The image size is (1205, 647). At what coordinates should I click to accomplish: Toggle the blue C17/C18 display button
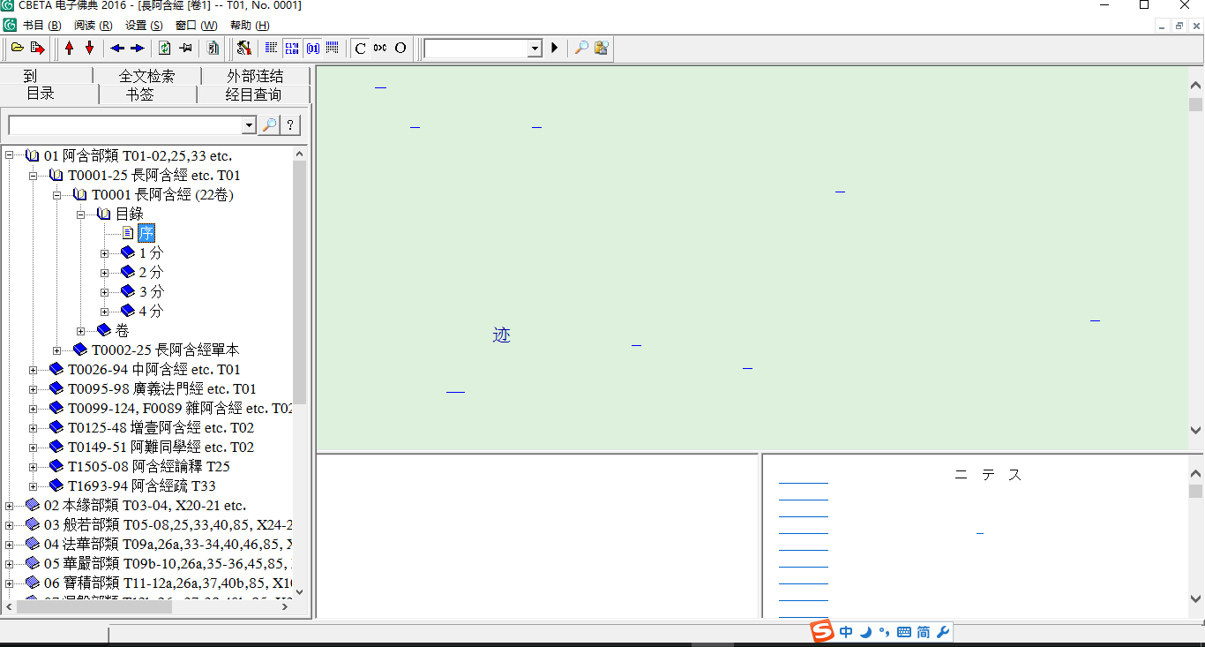coord(291,48)
